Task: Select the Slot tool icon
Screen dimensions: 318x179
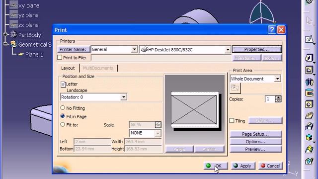Action: point(309,127)
